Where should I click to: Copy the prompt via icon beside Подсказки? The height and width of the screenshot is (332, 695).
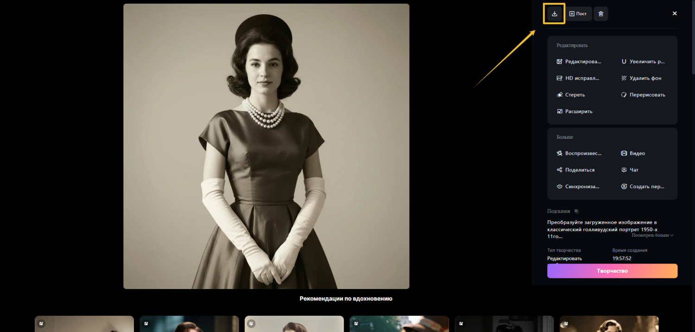577,211
